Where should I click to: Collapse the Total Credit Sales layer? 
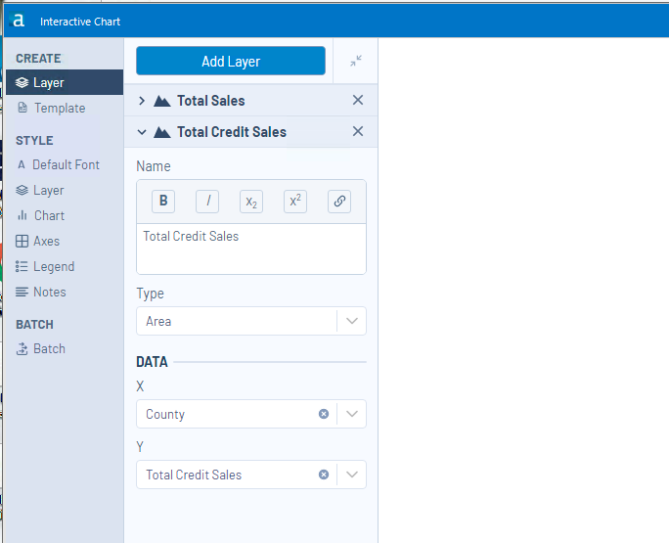tap(142, 132)
